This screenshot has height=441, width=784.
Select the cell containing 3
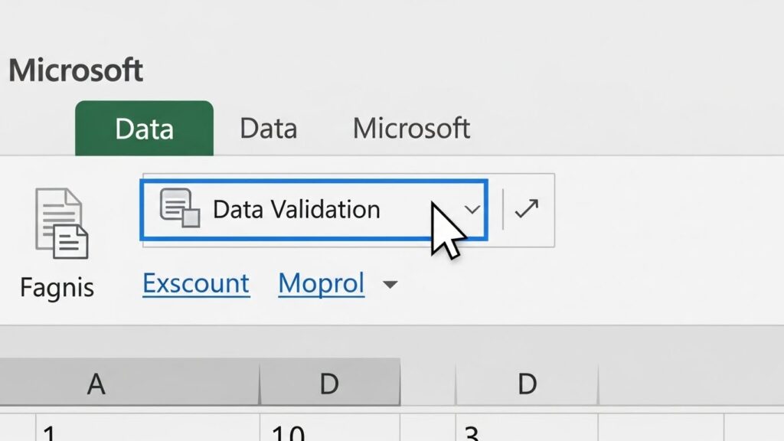point(526,430)
